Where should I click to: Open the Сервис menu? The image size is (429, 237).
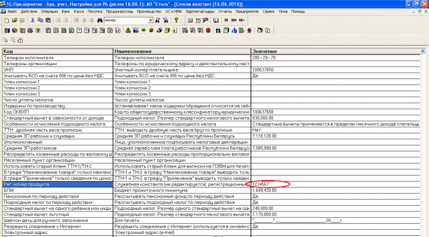[x=268, y=11]
